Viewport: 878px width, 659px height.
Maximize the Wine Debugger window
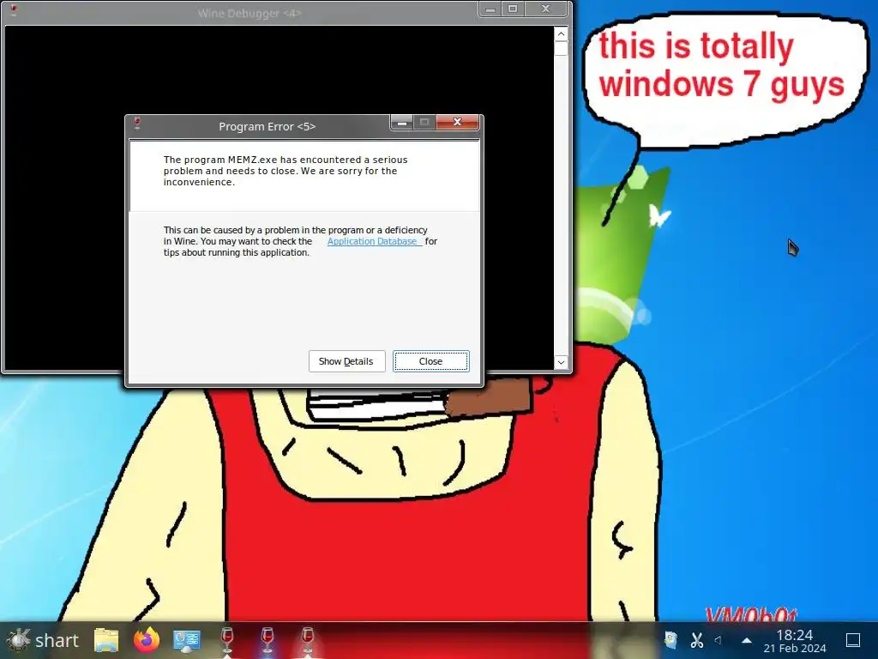[x=513, y=9]
